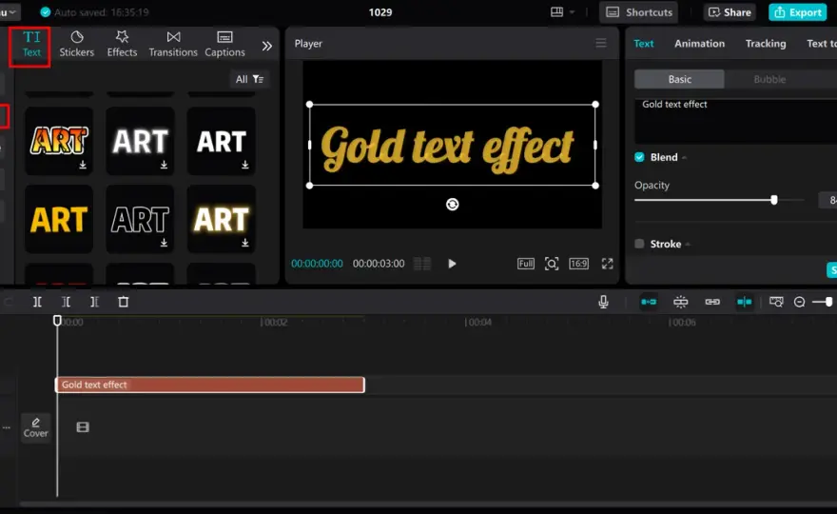Adjust the timeline zoom slider
The width and height of the screenshot is (837, 514).
pyautogui.click(x=828, y=302)
